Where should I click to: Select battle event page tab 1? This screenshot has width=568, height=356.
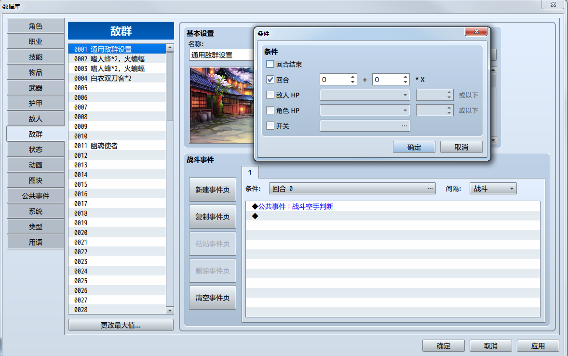250,172
